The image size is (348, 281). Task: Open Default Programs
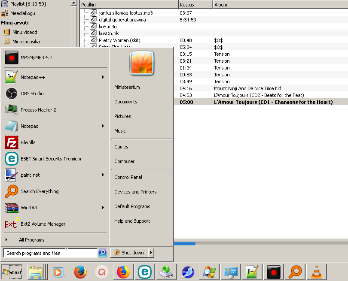click(x=132, y=206)
